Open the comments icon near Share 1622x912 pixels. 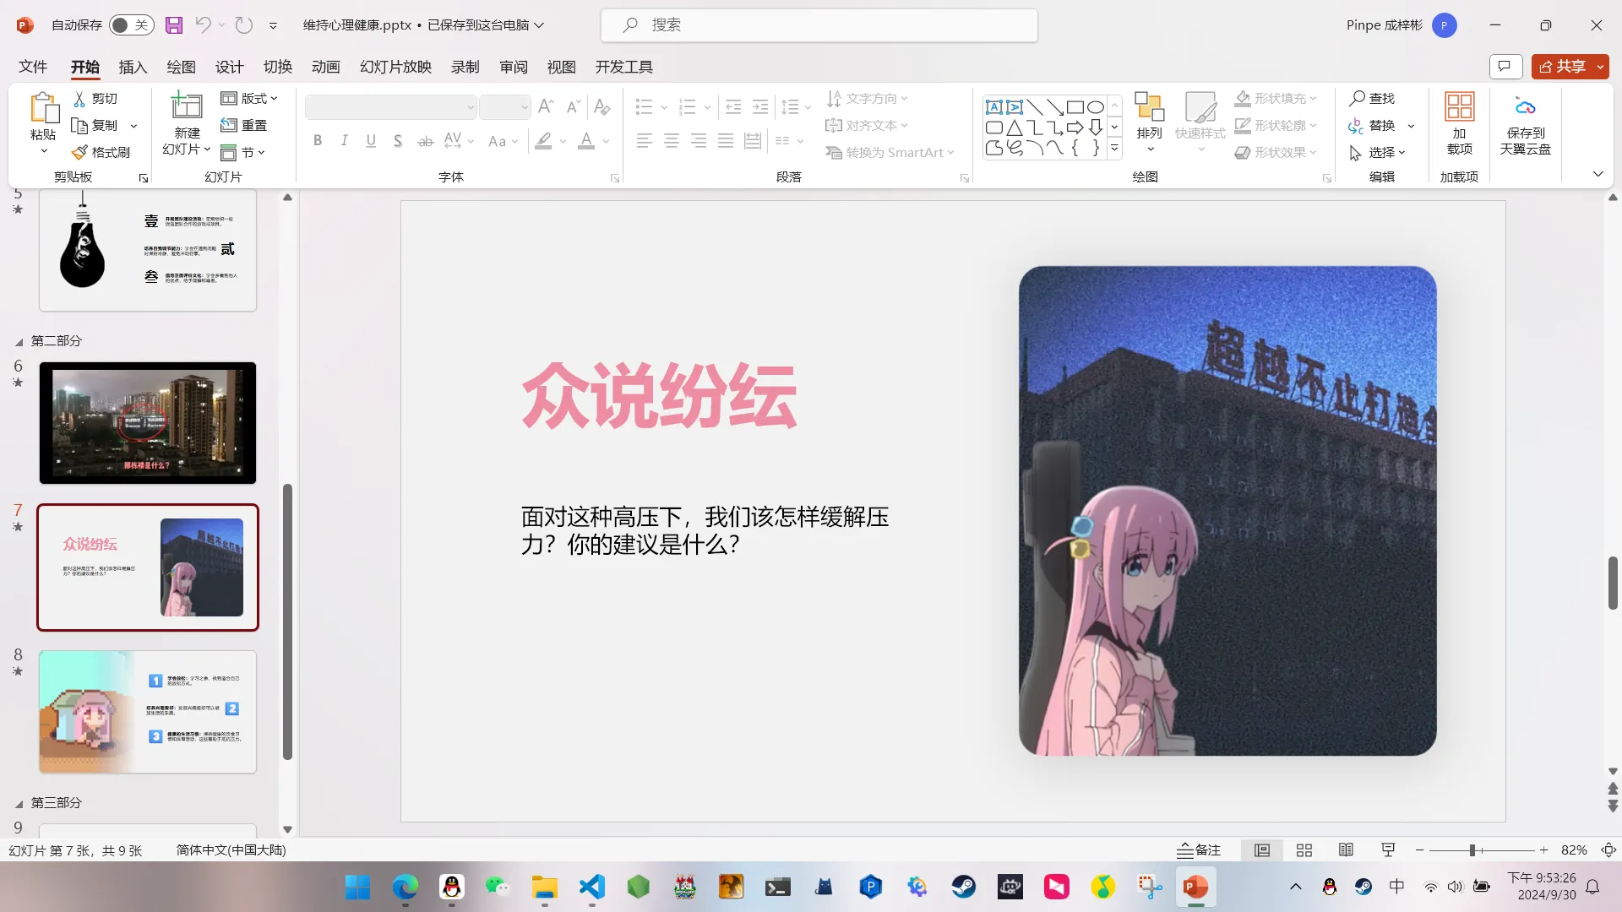pos(1505,67)
